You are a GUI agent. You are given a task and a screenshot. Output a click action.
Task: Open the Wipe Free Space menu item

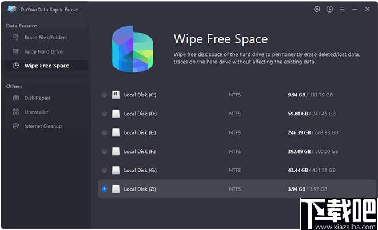[x=46, y=66]
